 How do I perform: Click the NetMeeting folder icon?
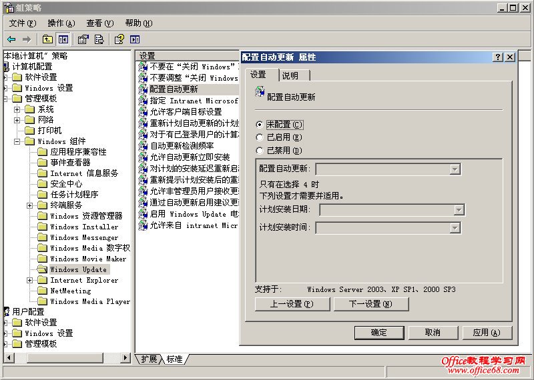coord(42,291)
